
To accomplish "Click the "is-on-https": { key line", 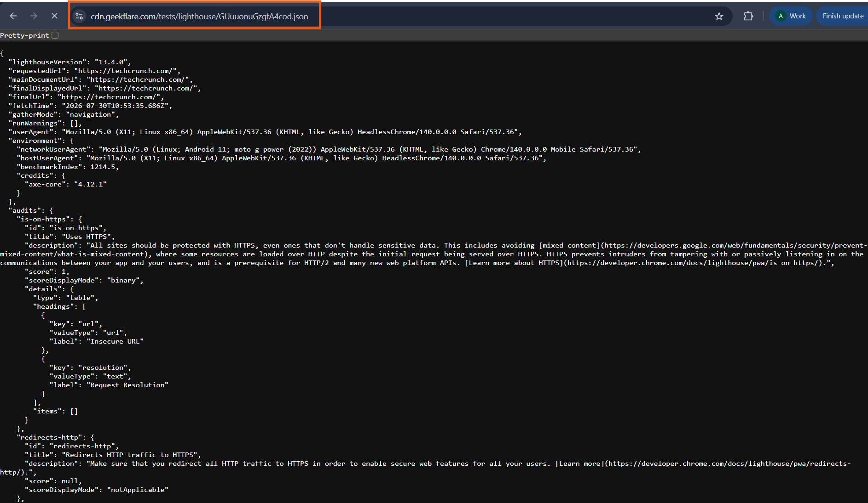I will pyautogui.click(x=49, y=219).
